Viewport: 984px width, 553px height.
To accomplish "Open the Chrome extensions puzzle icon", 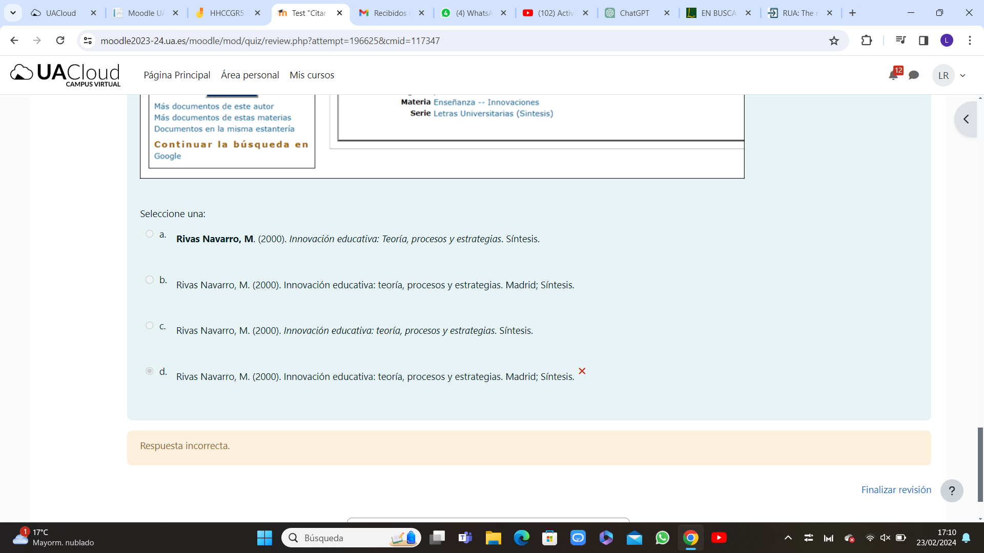I will click(866, 40).
